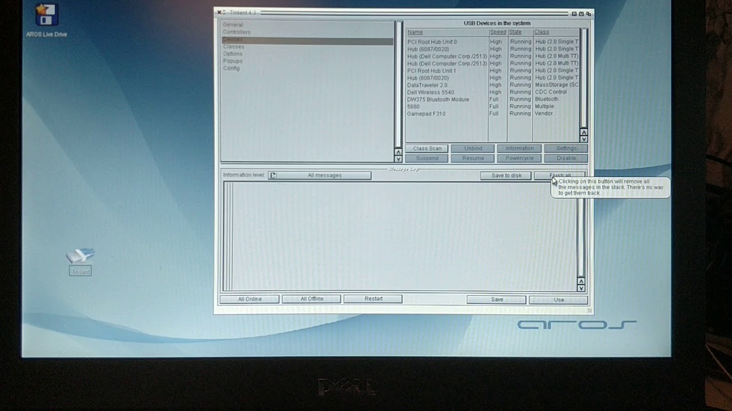Click the CDC Control class cell
Image resolution: width=732 pixels, height=411 pixels.
click(x=551, y=92)
